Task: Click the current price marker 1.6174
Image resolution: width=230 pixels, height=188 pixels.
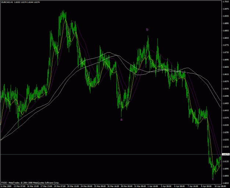Action: [x=226, y=154]
